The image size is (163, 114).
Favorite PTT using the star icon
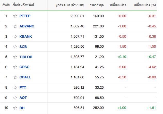pyautogui.click(x=15, y=87)
